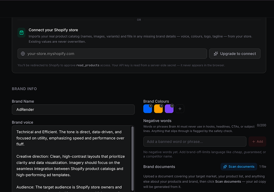
Task: Click the Brand Name field containing AdRender
Action: click(73, 110)
